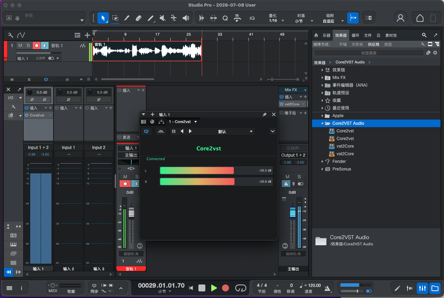The height and width of the screenshot is (298, 444).
Task: Pin the Core2vst plugin window
Action: (264, 114)
